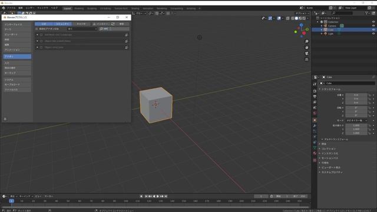Hide Light with its eye icon
377x212 pixels.
click(x=373, y=34)
